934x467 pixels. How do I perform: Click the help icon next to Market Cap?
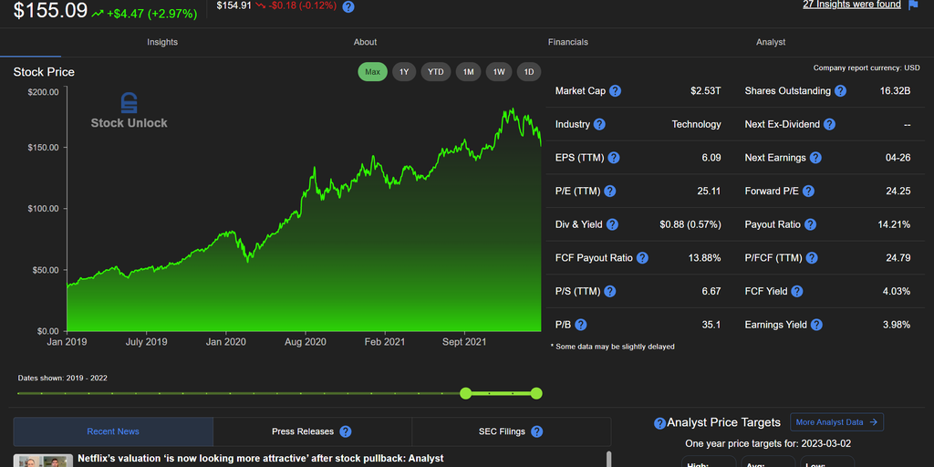pos(616,91)
